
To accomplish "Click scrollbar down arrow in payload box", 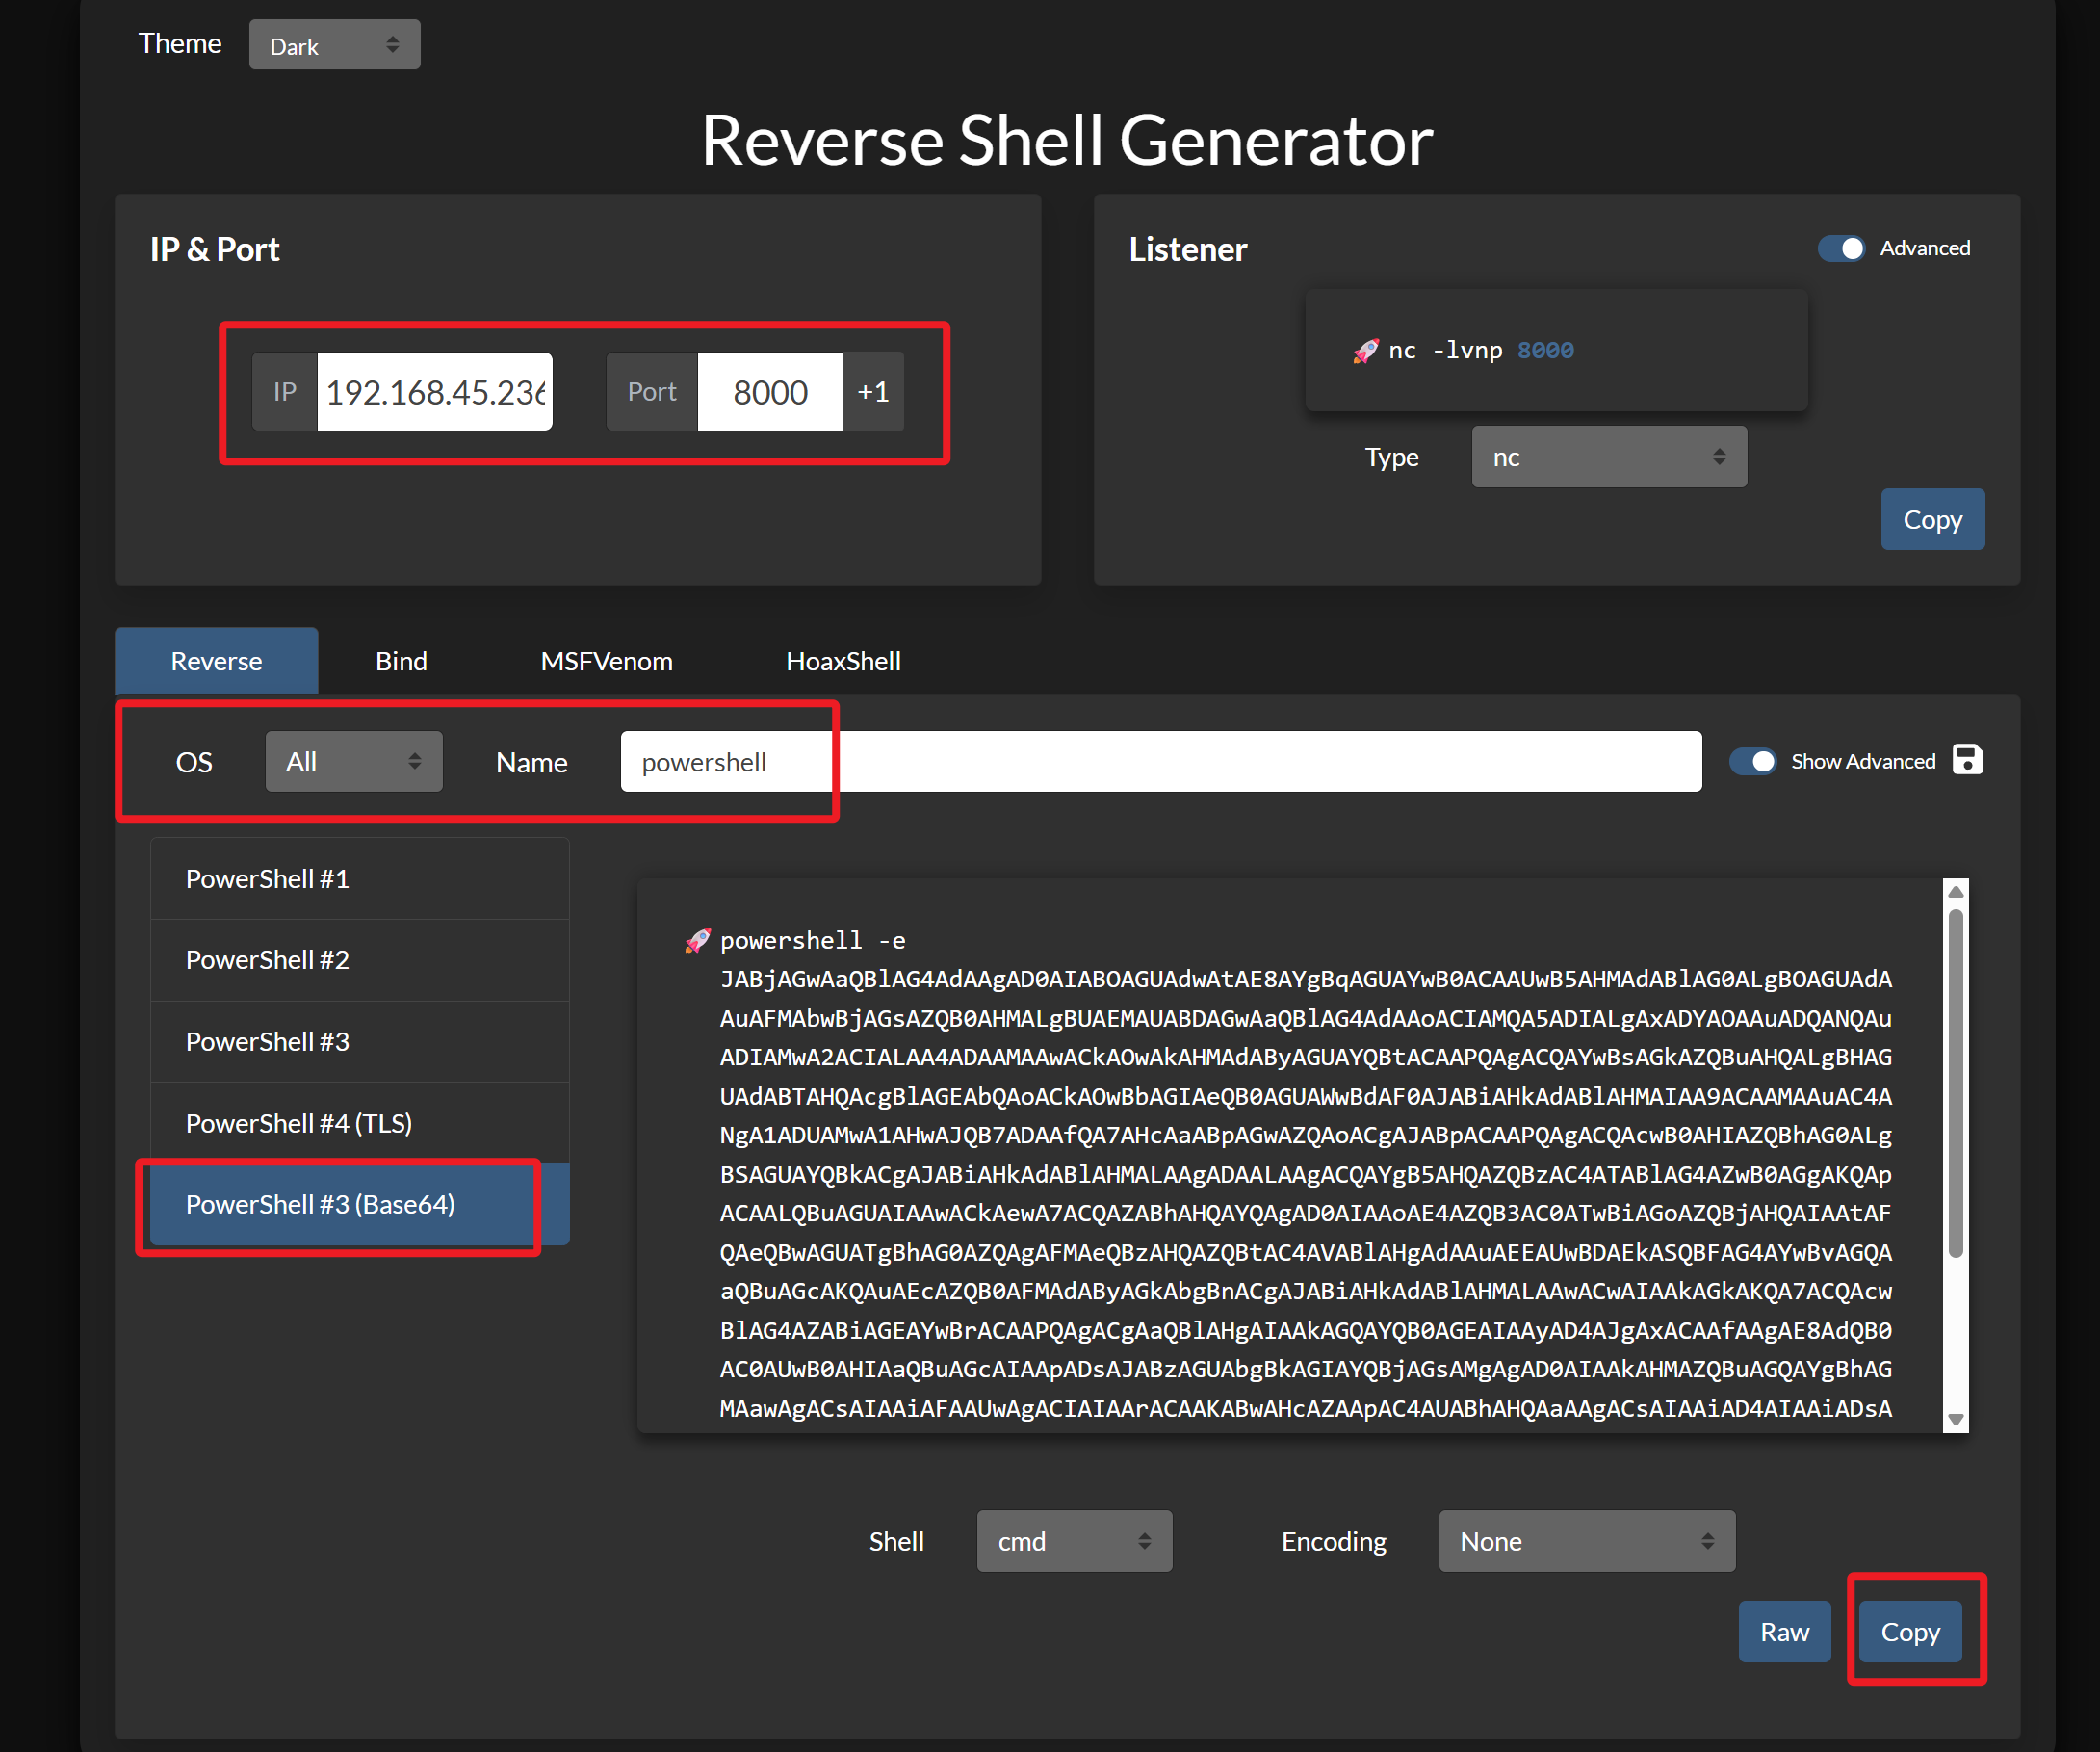I will 1956,1419.
